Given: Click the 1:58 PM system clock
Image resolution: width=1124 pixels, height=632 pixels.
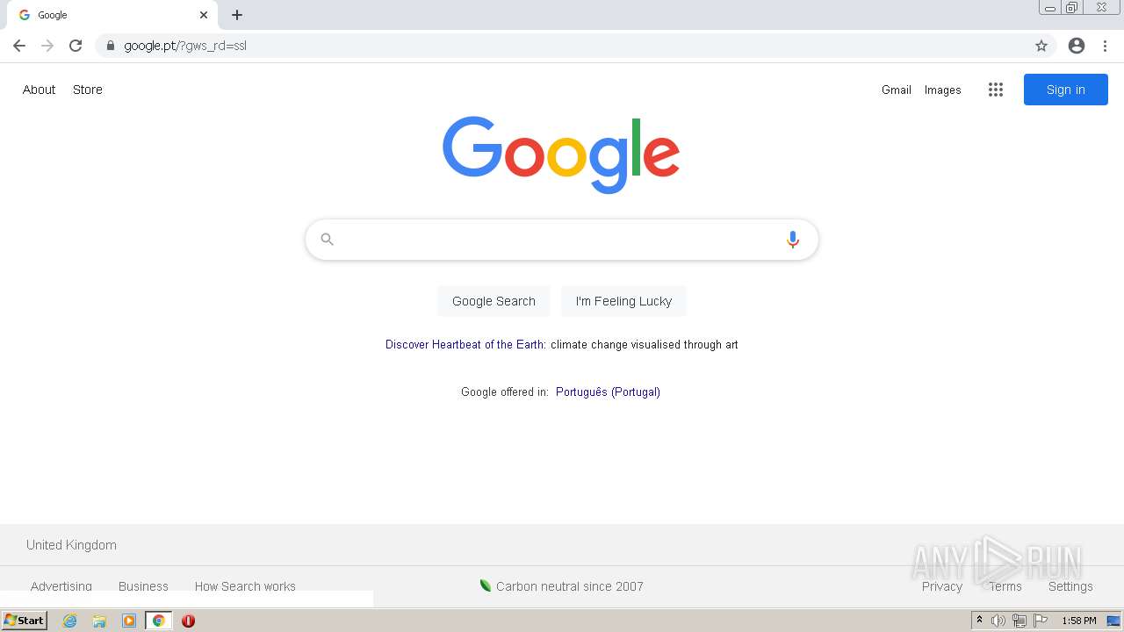Looking at the screenshot, I should [1079, 621].
